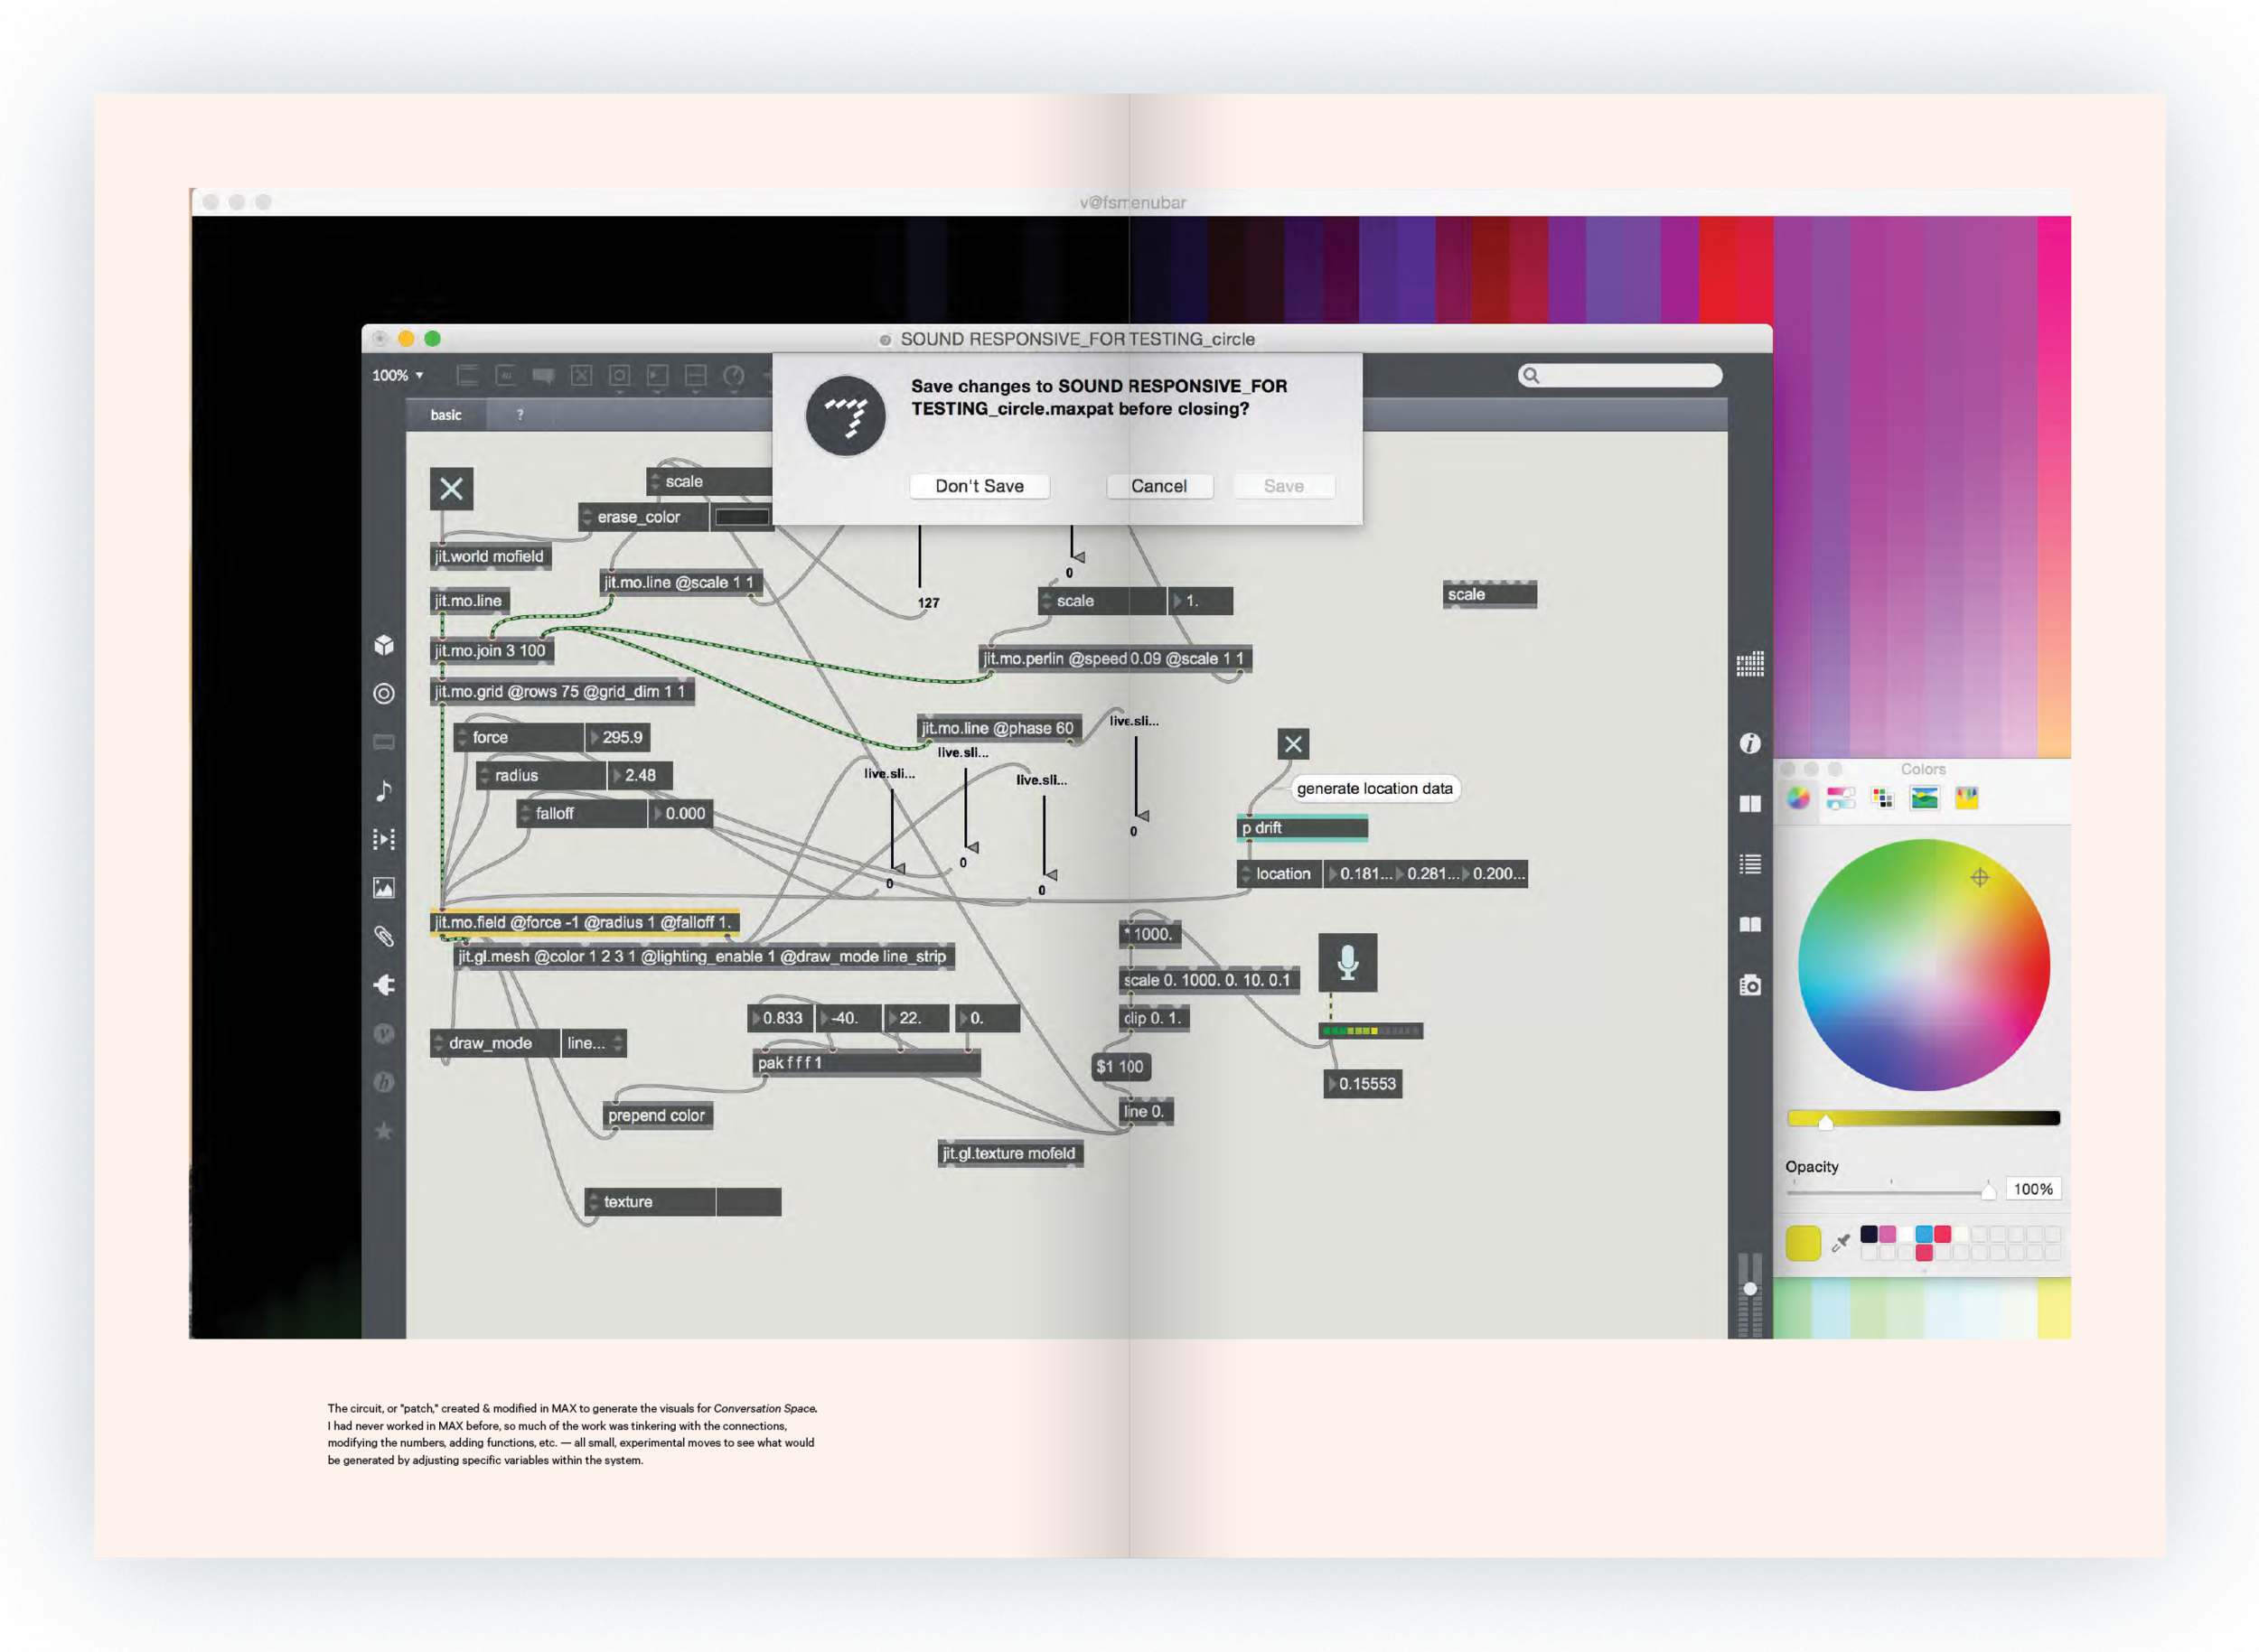Open the UI objects slider icon in sidebar
This screenshot has width=2259, height=1652.
click(384, 742)
